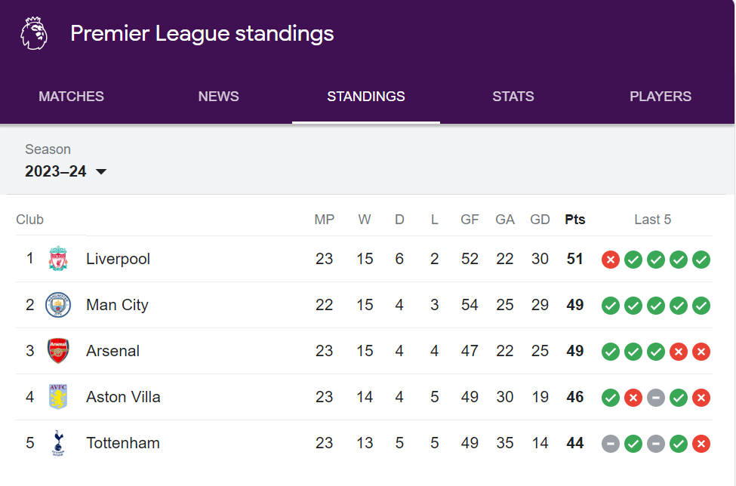Image resolution: width=736 pixels, height=486 pixels.
Task: Click the Pts column header
Action: [x=575, y=220]
